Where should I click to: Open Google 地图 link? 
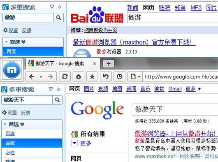click(x=117, y=89)
